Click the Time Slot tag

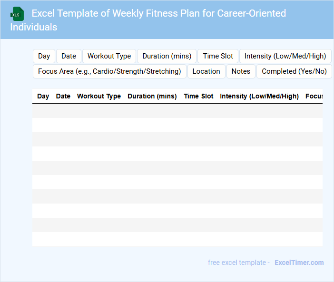(218, 56)
